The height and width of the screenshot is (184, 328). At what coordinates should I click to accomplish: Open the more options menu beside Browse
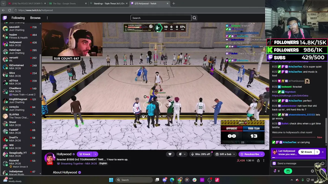click(x=47, y=18)
